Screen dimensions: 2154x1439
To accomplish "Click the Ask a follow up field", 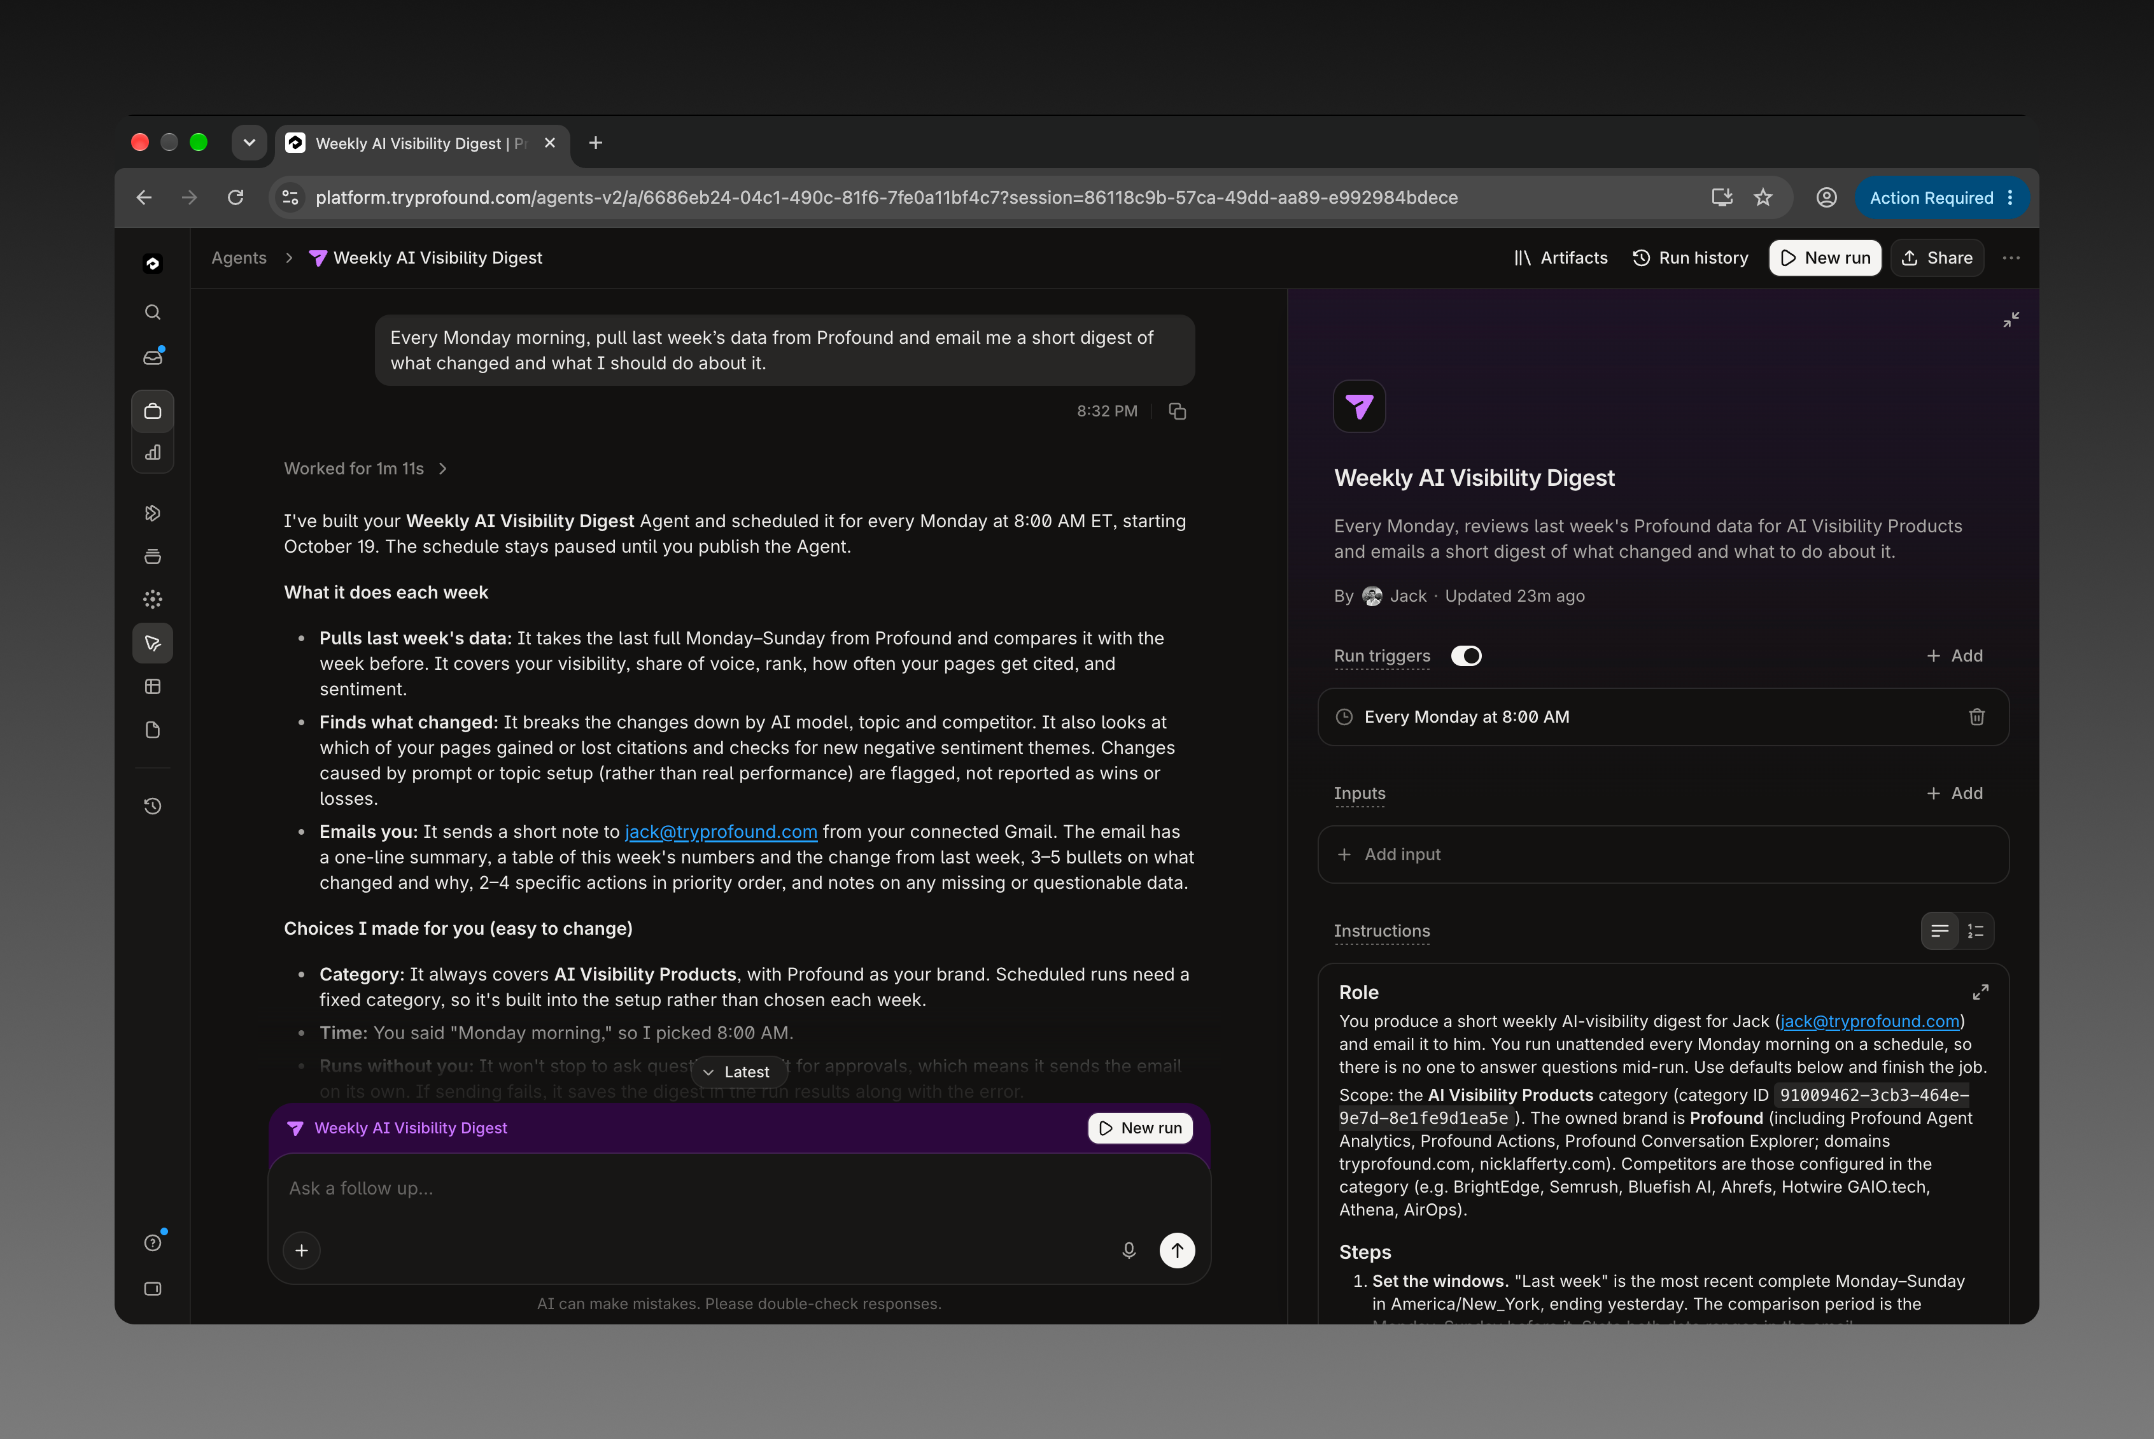I will coord(738,1187).
